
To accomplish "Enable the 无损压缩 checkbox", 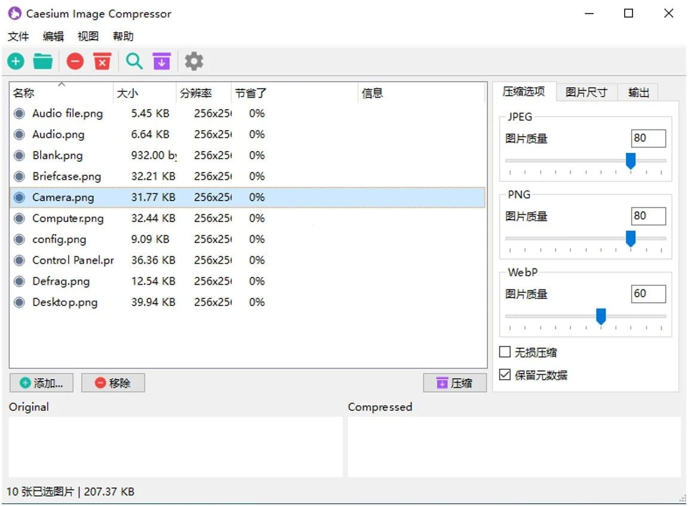I will click(505, 352).
